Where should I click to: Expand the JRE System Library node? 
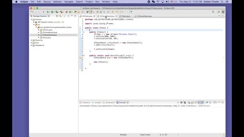click(34, 22)
